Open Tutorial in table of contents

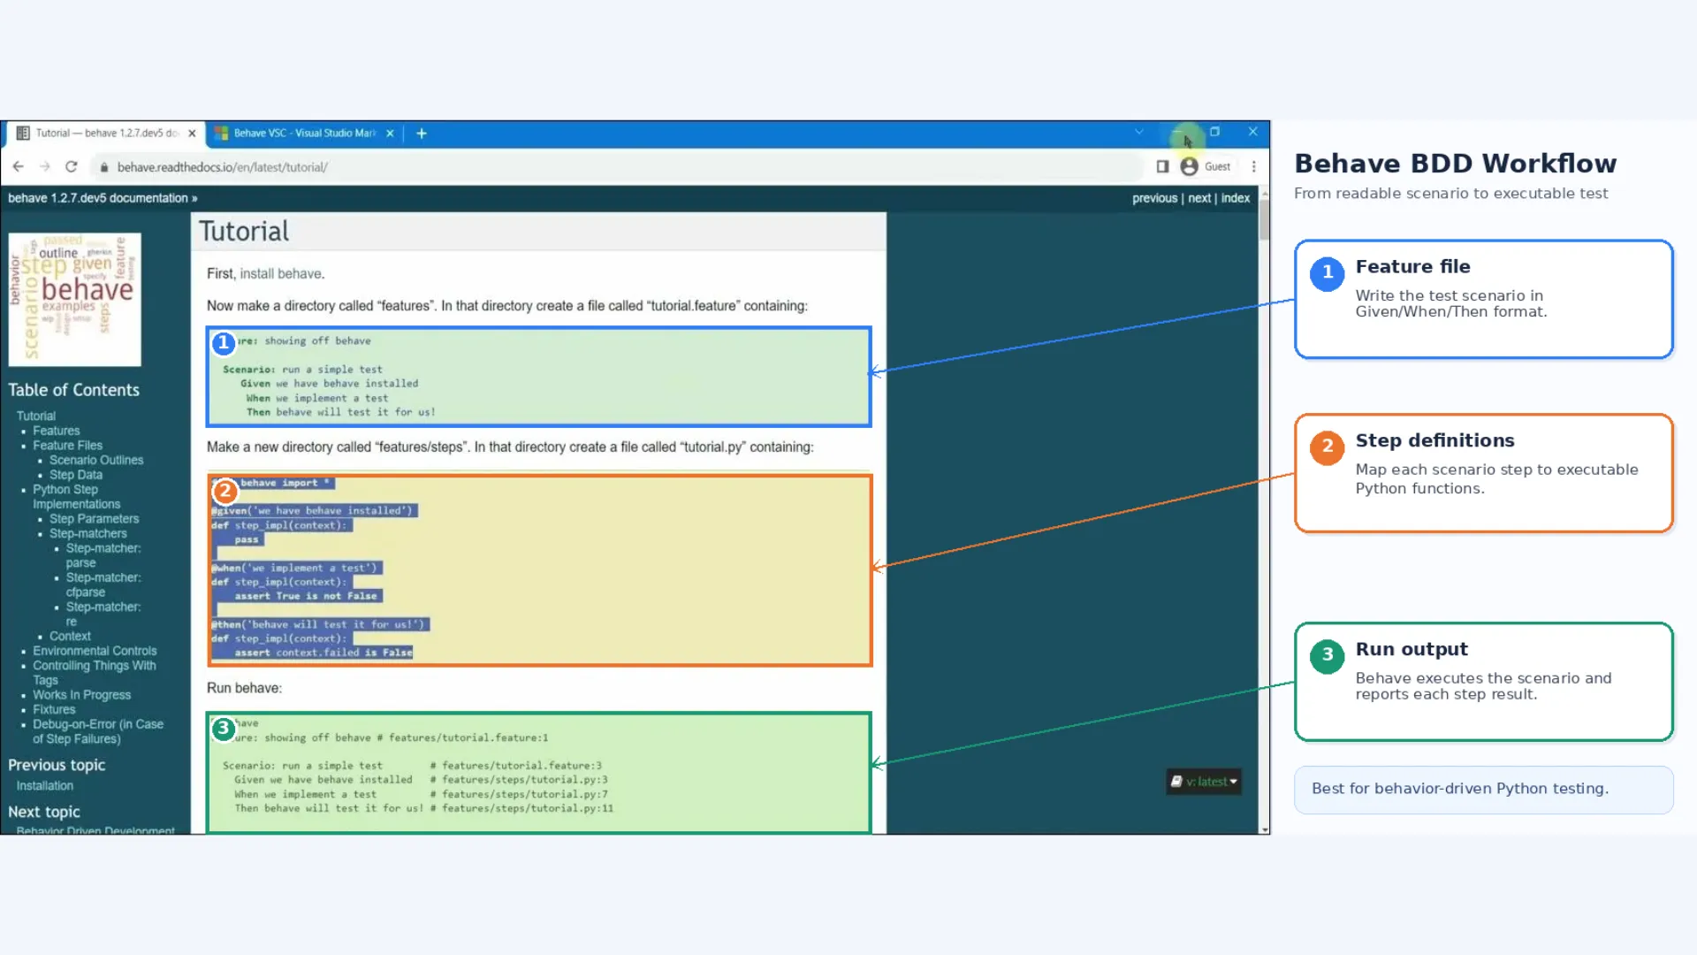click(35, 416)
